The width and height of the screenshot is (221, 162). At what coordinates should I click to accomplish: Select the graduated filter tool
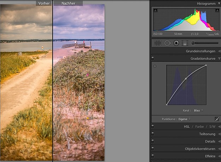(x=185, y=43)
